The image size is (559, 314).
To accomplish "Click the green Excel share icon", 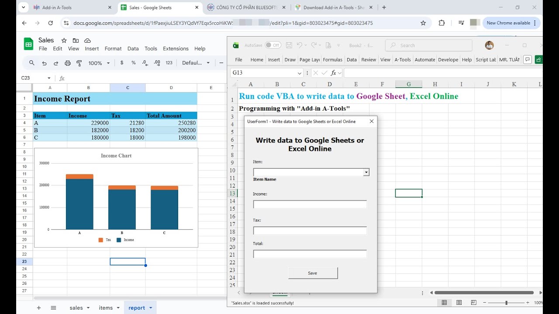I will click(538, 59).
